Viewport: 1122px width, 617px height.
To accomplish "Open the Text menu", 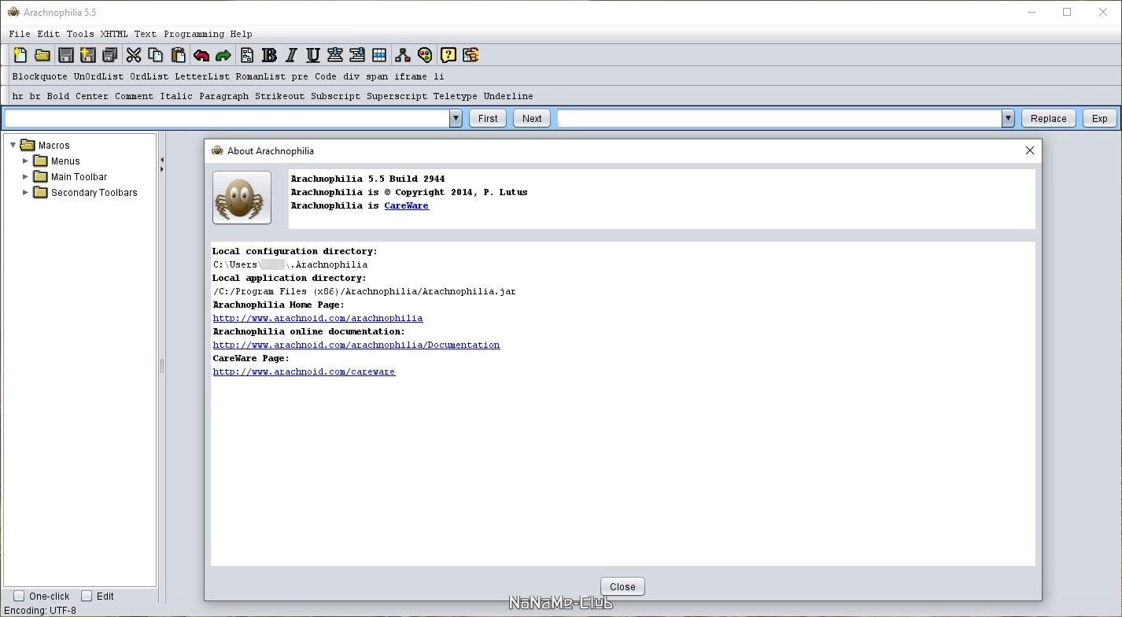I will 146,34.
